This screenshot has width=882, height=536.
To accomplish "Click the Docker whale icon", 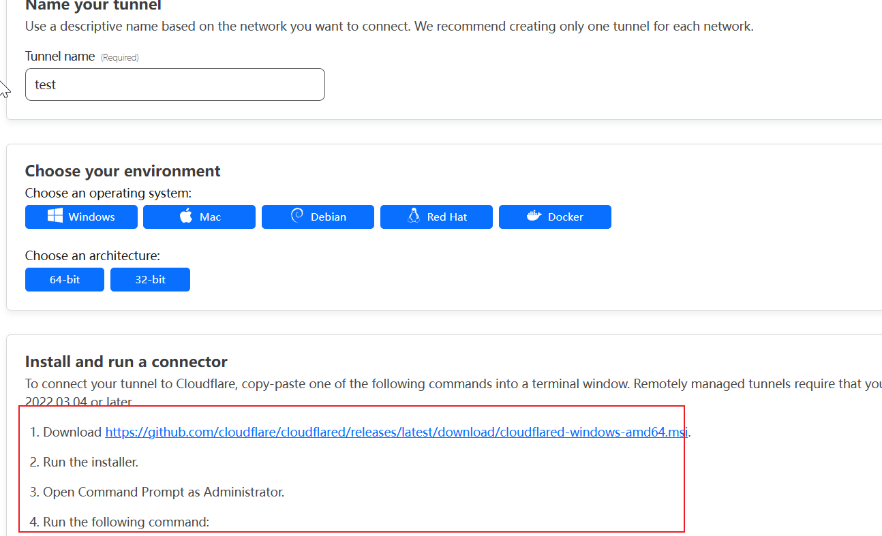I will 534,217.
